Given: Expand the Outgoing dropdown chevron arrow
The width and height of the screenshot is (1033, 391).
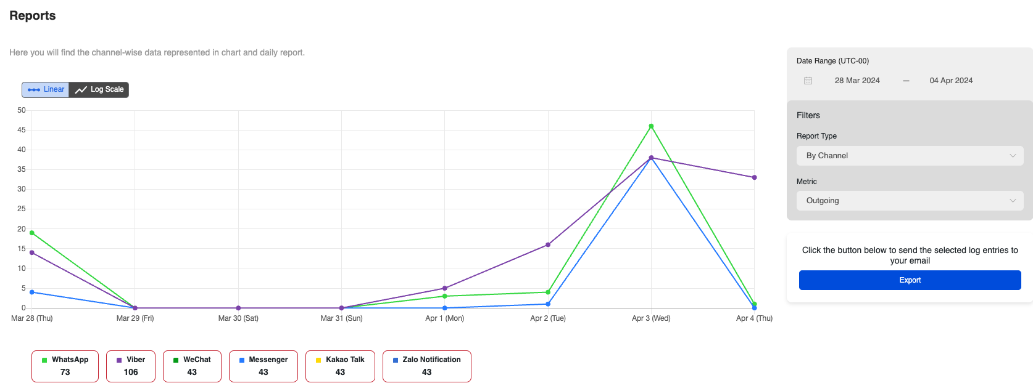Looking at the screenshot, I should tap(1012, 201).
